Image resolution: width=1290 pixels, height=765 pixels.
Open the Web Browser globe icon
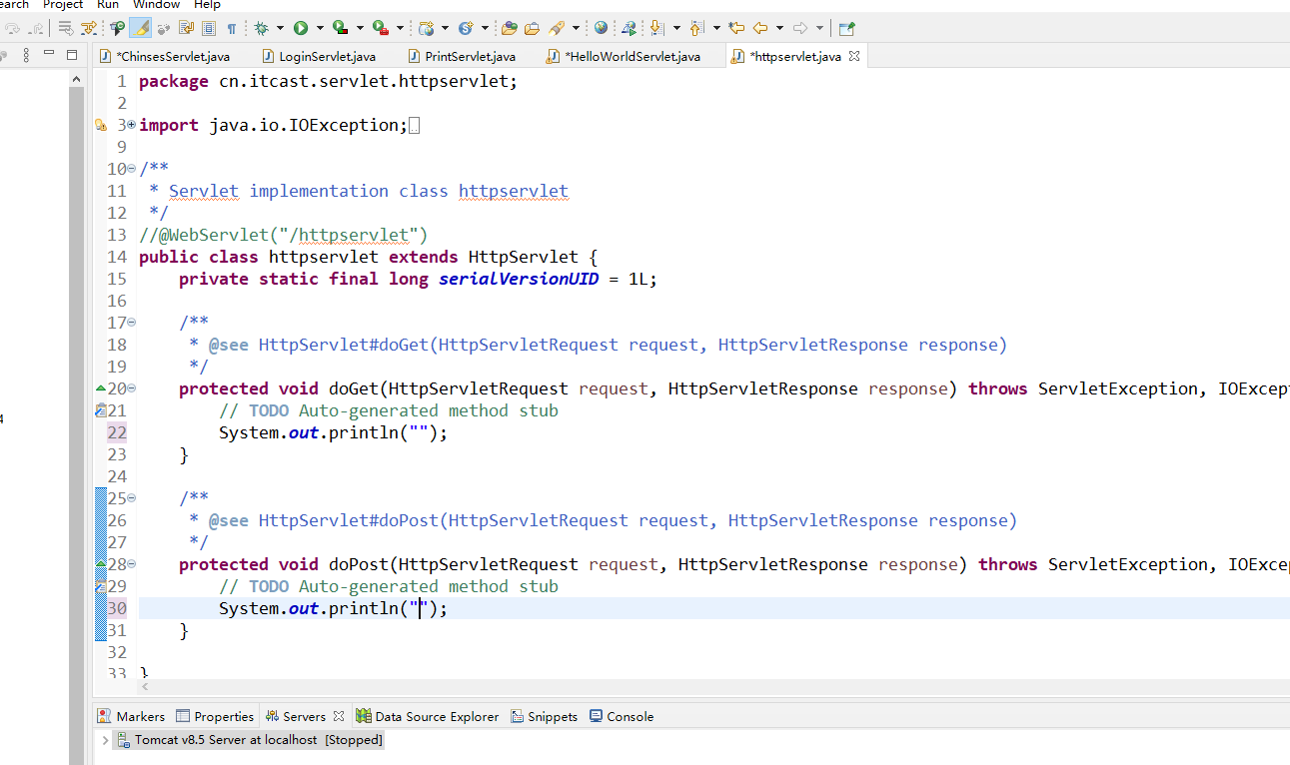pos(601,28)
